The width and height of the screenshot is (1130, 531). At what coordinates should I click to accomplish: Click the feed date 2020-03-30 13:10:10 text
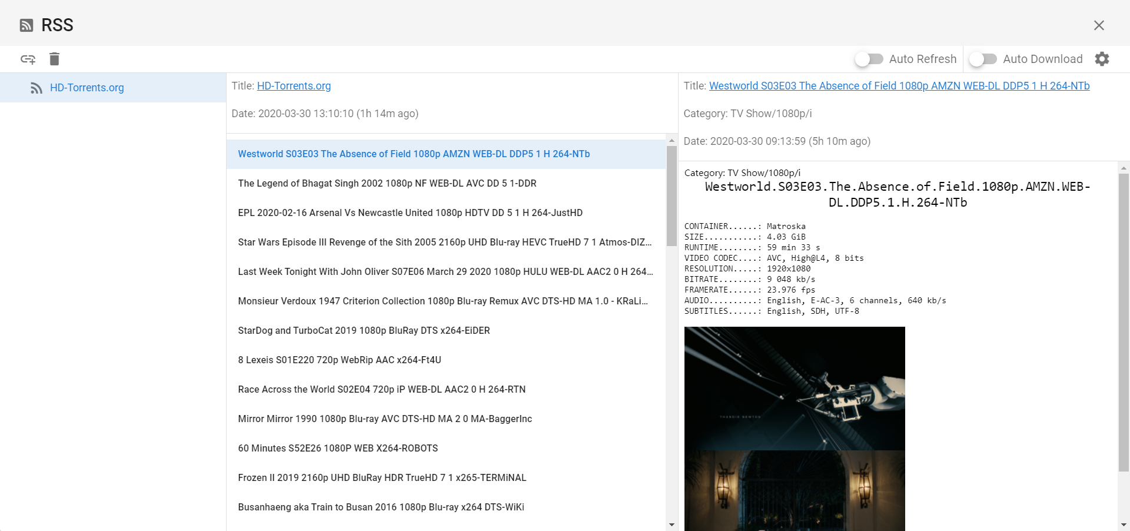[x=325, y=114]
